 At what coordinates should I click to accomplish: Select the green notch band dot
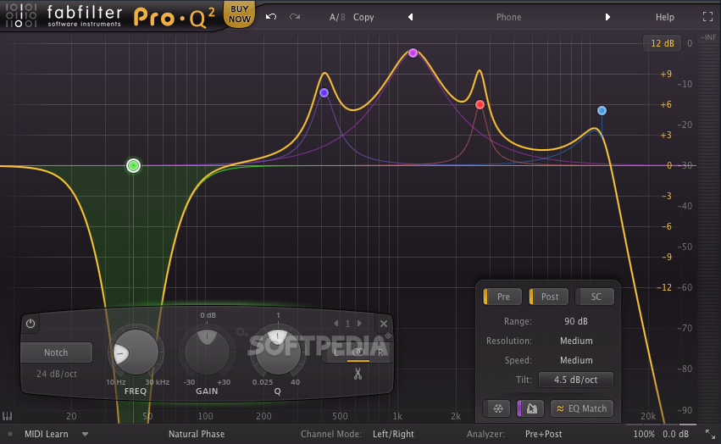[133, 165]
